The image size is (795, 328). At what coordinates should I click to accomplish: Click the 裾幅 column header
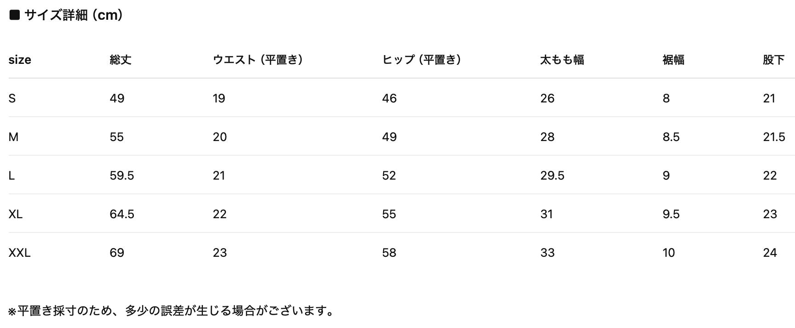coord(673,60)
